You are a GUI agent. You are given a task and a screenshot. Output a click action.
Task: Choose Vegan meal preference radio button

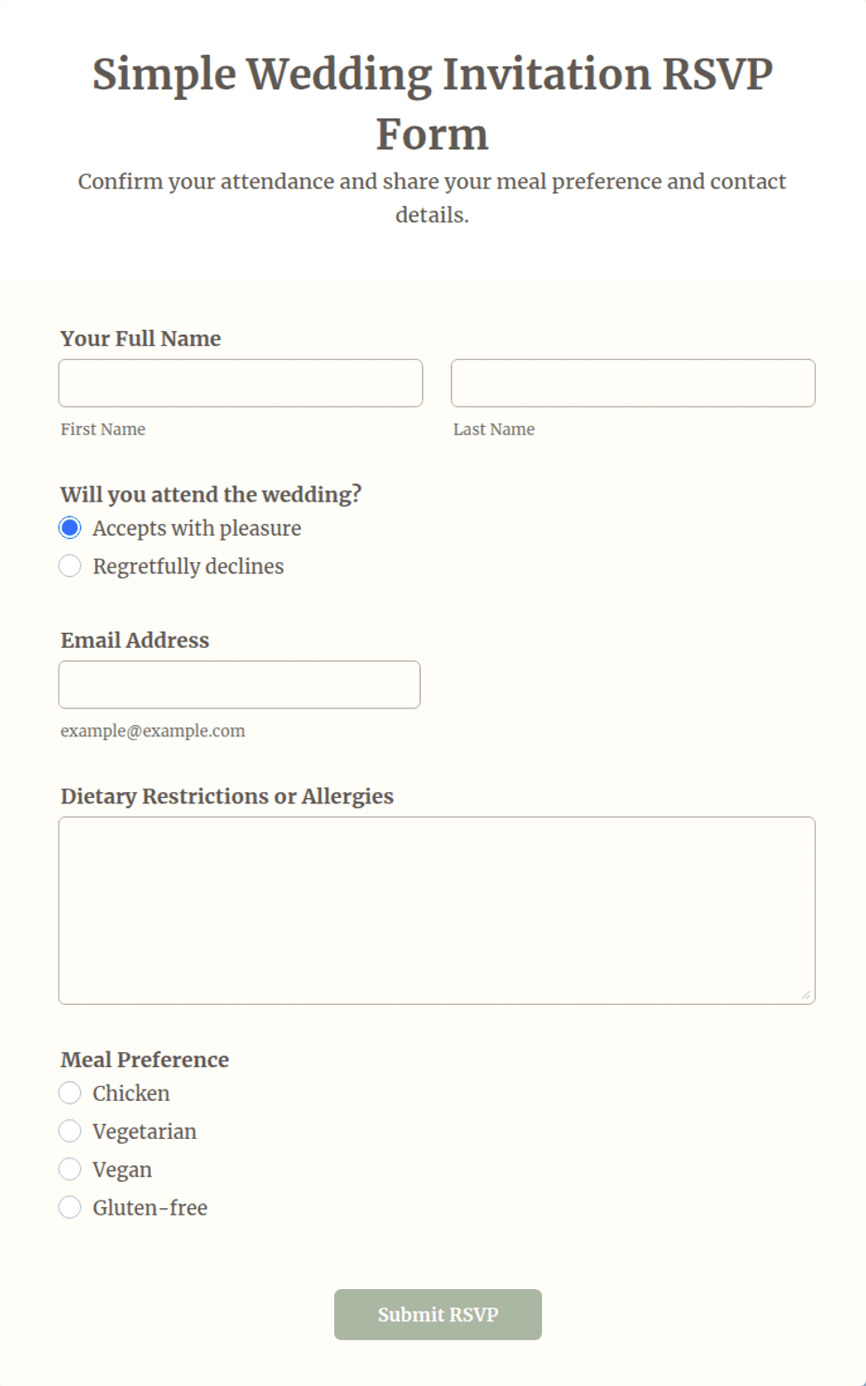coord(70,1170)
